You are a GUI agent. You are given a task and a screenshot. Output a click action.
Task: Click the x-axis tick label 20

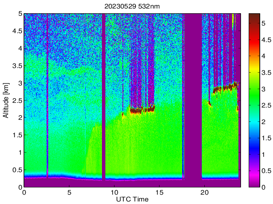[204, 192]
